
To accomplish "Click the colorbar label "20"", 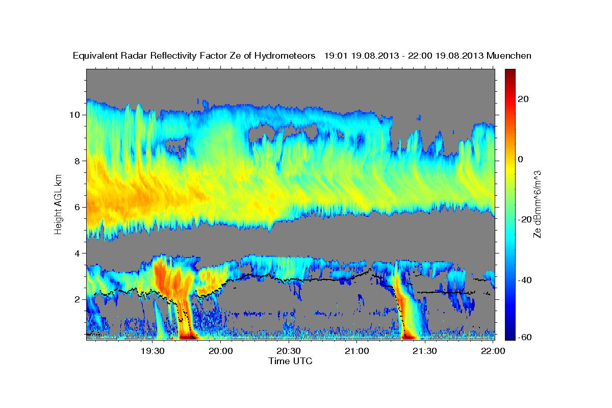I will point(524,99).
